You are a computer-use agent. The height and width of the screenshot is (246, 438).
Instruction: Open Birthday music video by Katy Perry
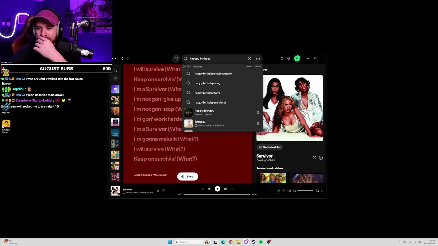click(x=222, y=123)
